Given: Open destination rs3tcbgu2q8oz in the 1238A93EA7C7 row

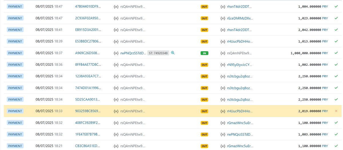Looking at the screenshot, I should click(x=240, y=76).
